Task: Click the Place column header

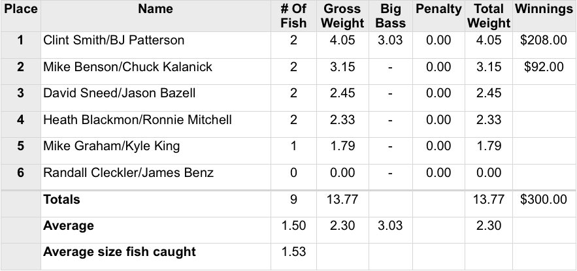Action: coord(20,9)
